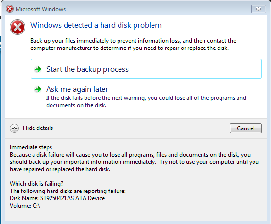Choose Start the backup process
The height and width of the screenshot is (224, 271).
click(146, 69)
